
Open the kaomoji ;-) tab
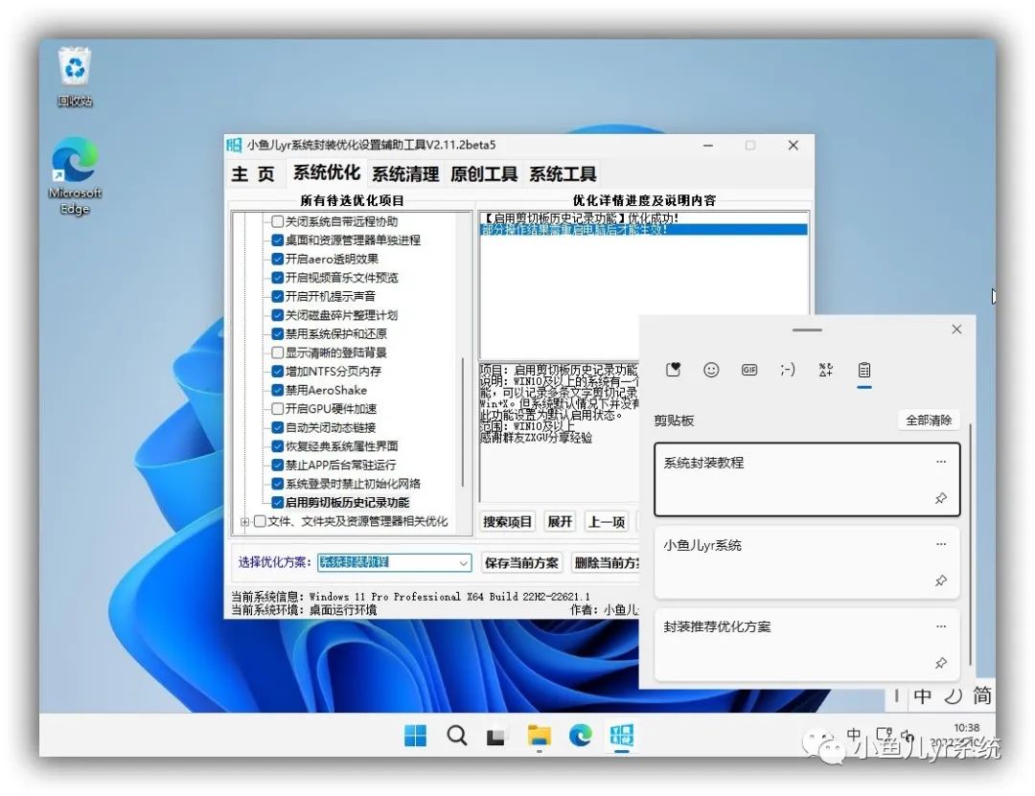788,370
